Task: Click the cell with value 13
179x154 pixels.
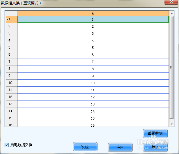Action: 93,104
